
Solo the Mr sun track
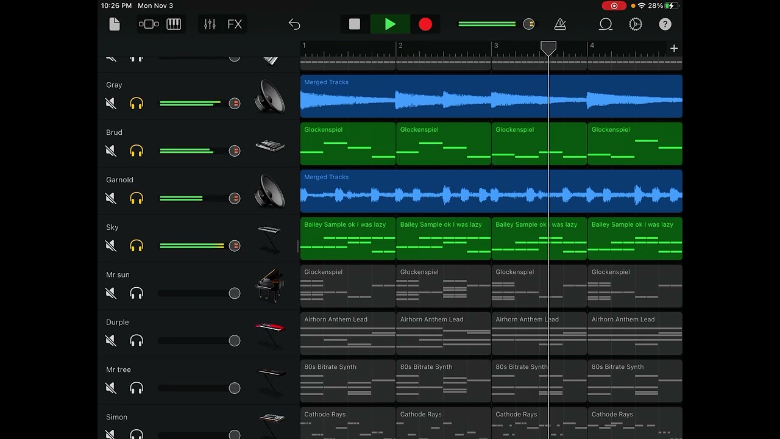[136, 293]
